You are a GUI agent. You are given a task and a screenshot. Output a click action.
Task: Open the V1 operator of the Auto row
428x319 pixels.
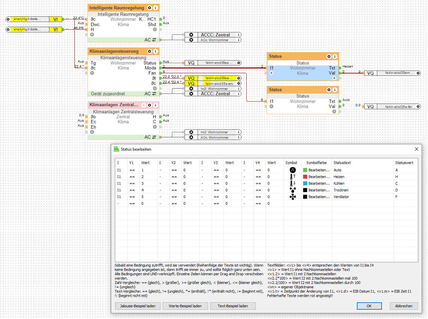[x=132, y=170]
